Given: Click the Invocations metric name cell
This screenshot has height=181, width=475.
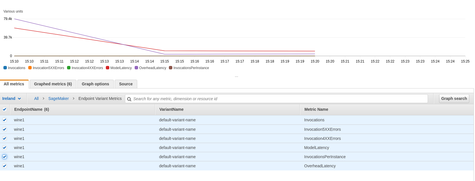Looking at the screenshot, I should point(314,120).
